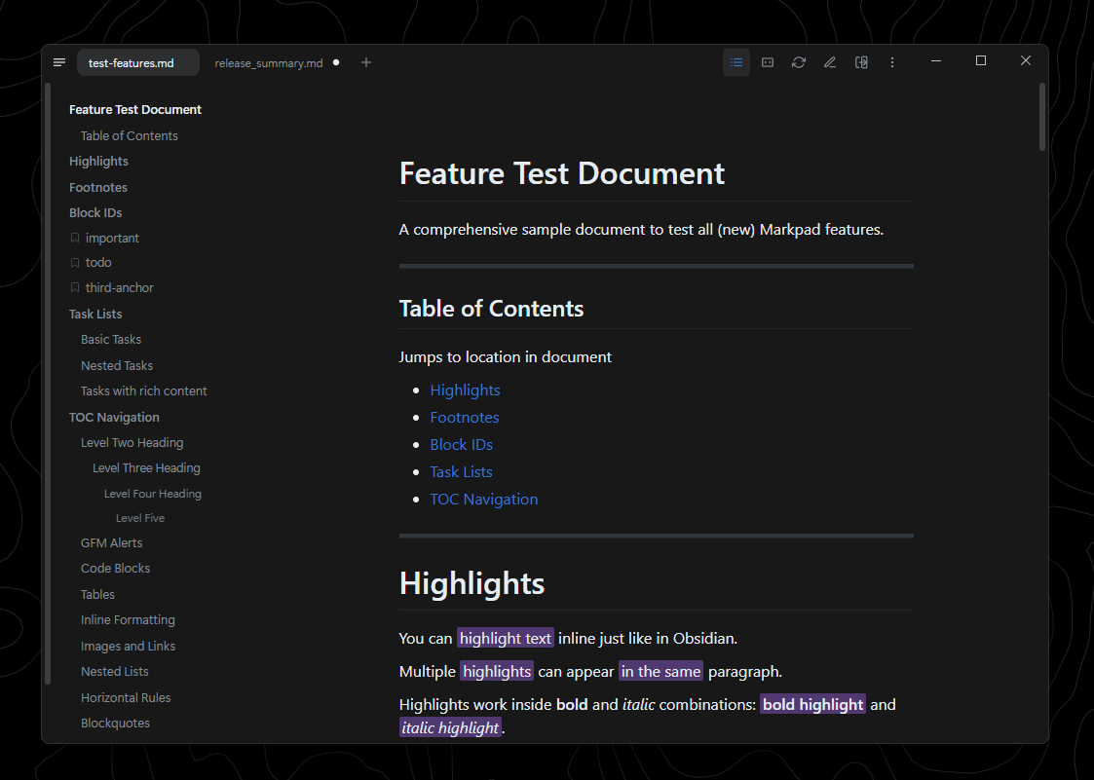
Task: Expand the 'TOC Navigation' outline section
Action: click(x=114, y=417)
